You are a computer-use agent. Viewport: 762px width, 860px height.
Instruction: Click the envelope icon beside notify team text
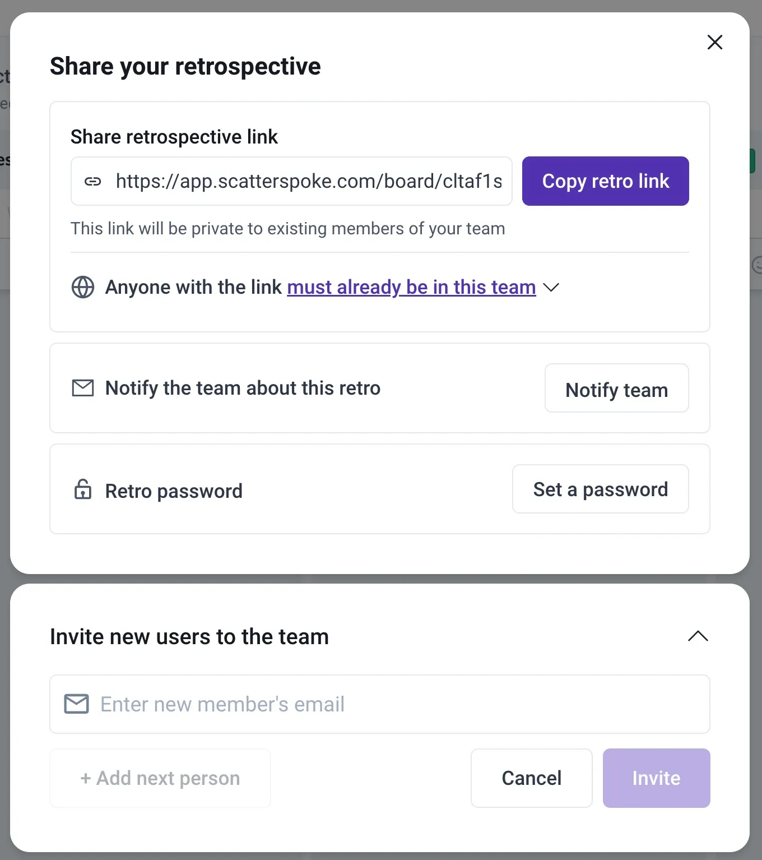coord(82,387)
